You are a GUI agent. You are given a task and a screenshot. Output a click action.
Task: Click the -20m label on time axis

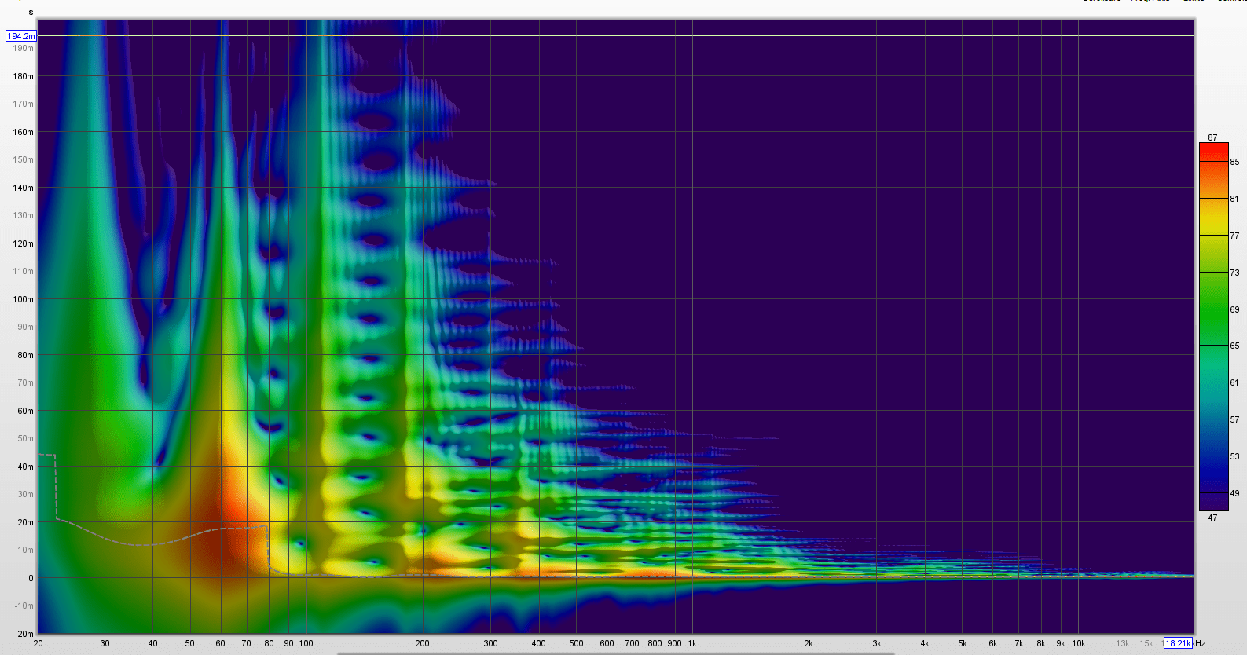[x=24, y=634]
